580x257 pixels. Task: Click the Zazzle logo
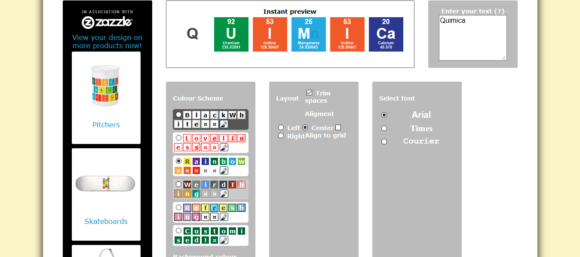coord(107,22)
